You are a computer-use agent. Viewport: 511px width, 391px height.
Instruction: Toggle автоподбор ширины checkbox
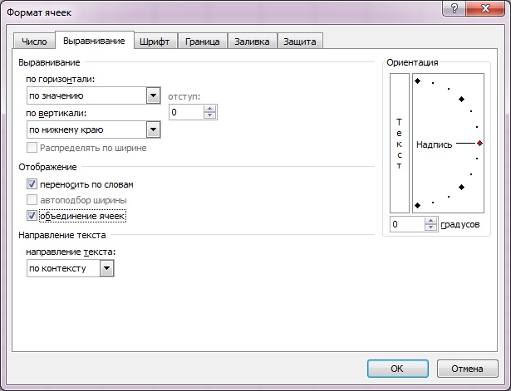32,199
